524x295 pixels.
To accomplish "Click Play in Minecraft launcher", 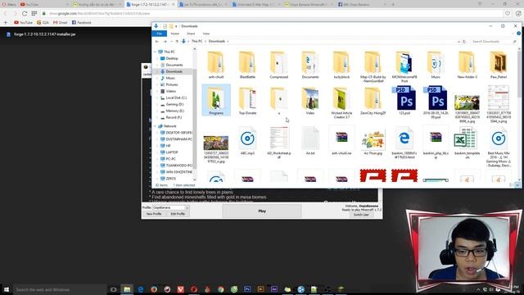I will 262,211.
